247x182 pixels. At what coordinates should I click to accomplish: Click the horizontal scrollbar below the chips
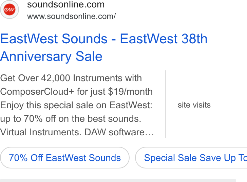coord(118,181)
